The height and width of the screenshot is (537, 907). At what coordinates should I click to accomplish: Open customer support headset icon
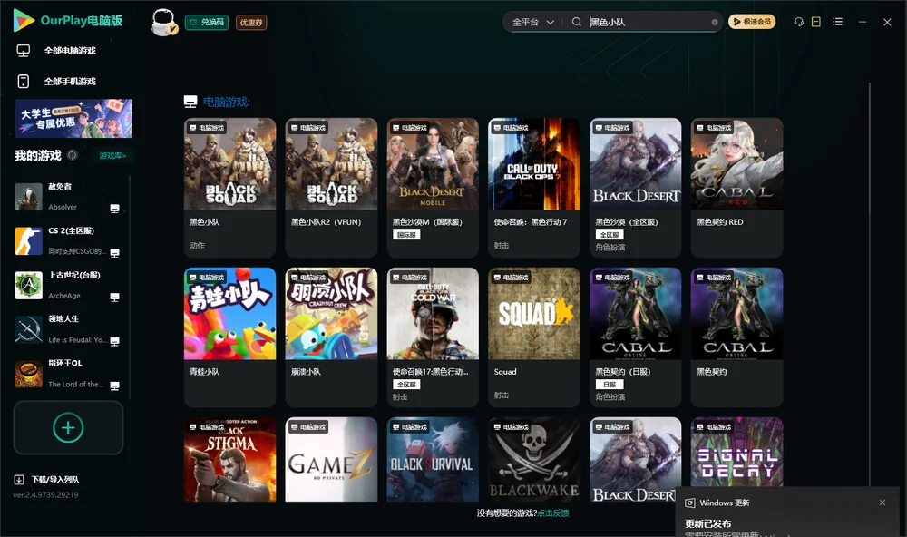click(798, 22)
